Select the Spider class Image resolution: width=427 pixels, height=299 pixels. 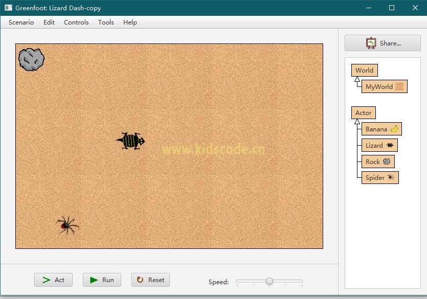380,178
